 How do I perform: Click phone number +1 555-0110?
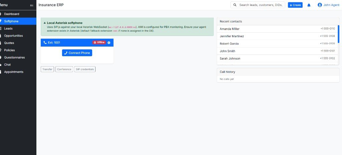coord(328,29)
